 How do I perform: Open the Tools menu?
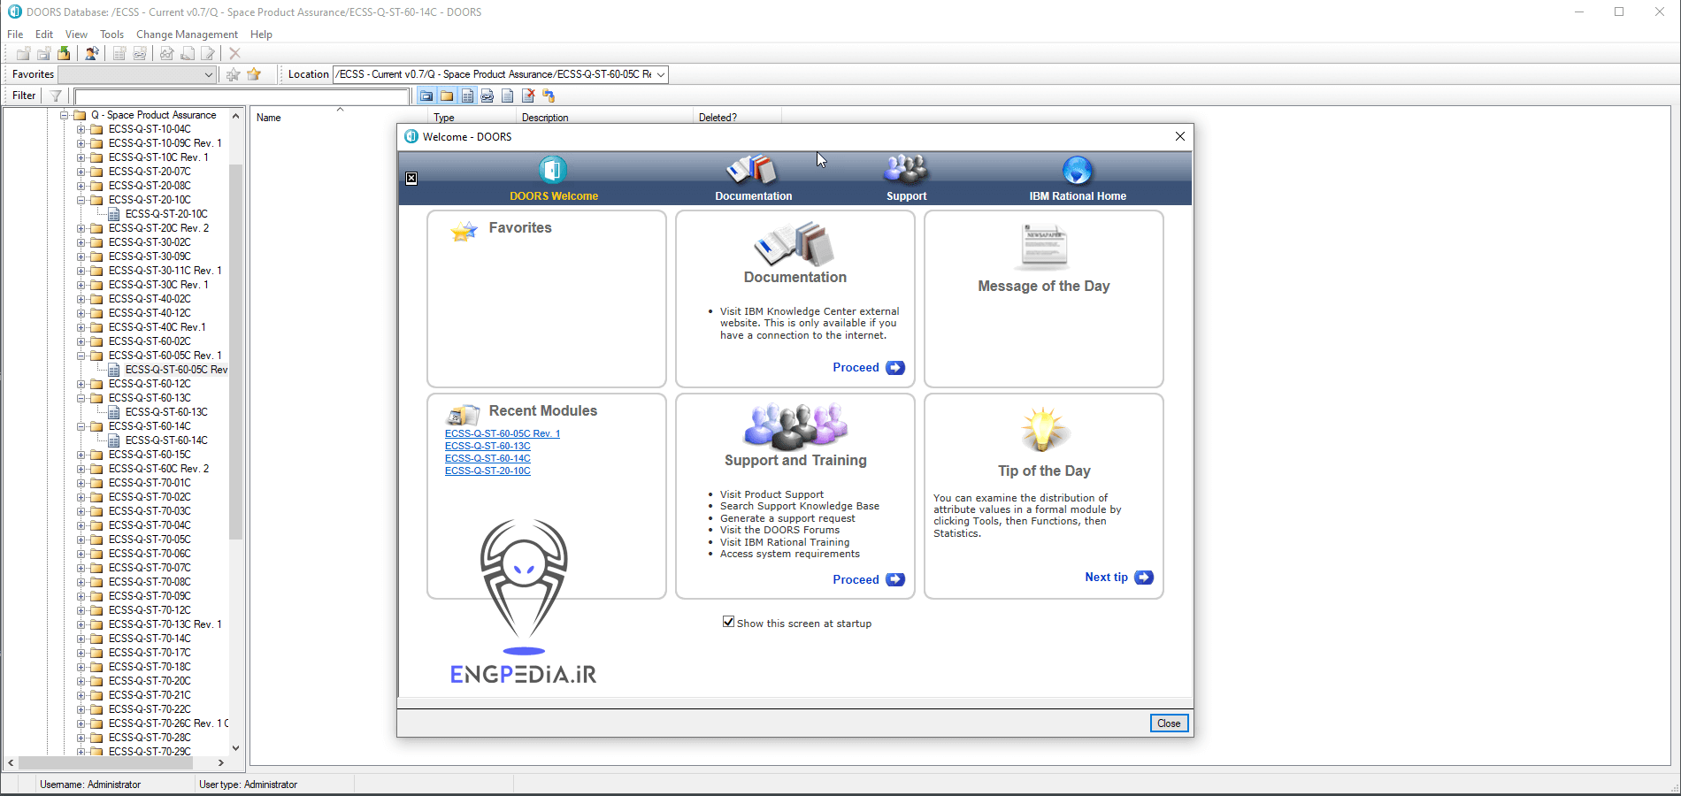point(111,34)
